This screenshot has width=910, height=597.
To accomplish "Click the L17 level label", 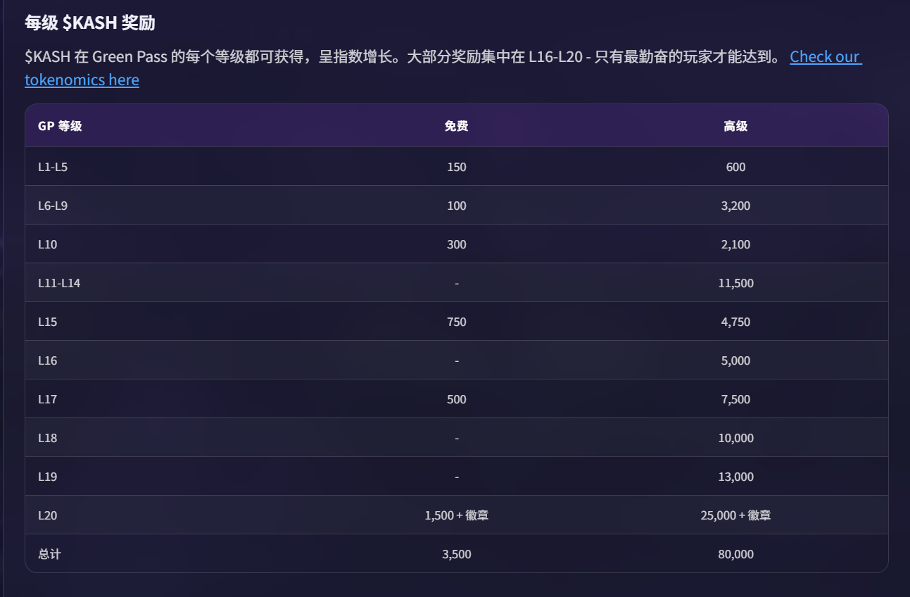I will click(48, 399).
